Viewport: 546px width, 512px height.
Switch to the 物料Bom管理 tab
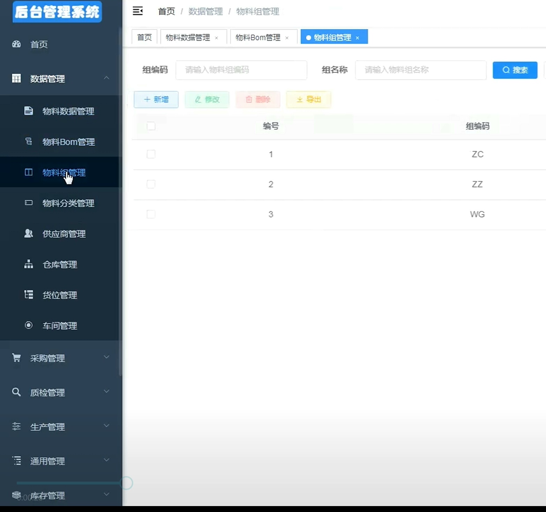pyautogui.click(x=258, y=37)
